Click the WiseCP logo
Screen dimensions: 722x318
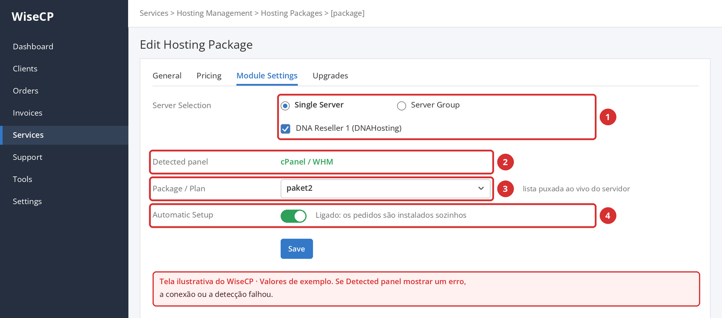[32, 17]
